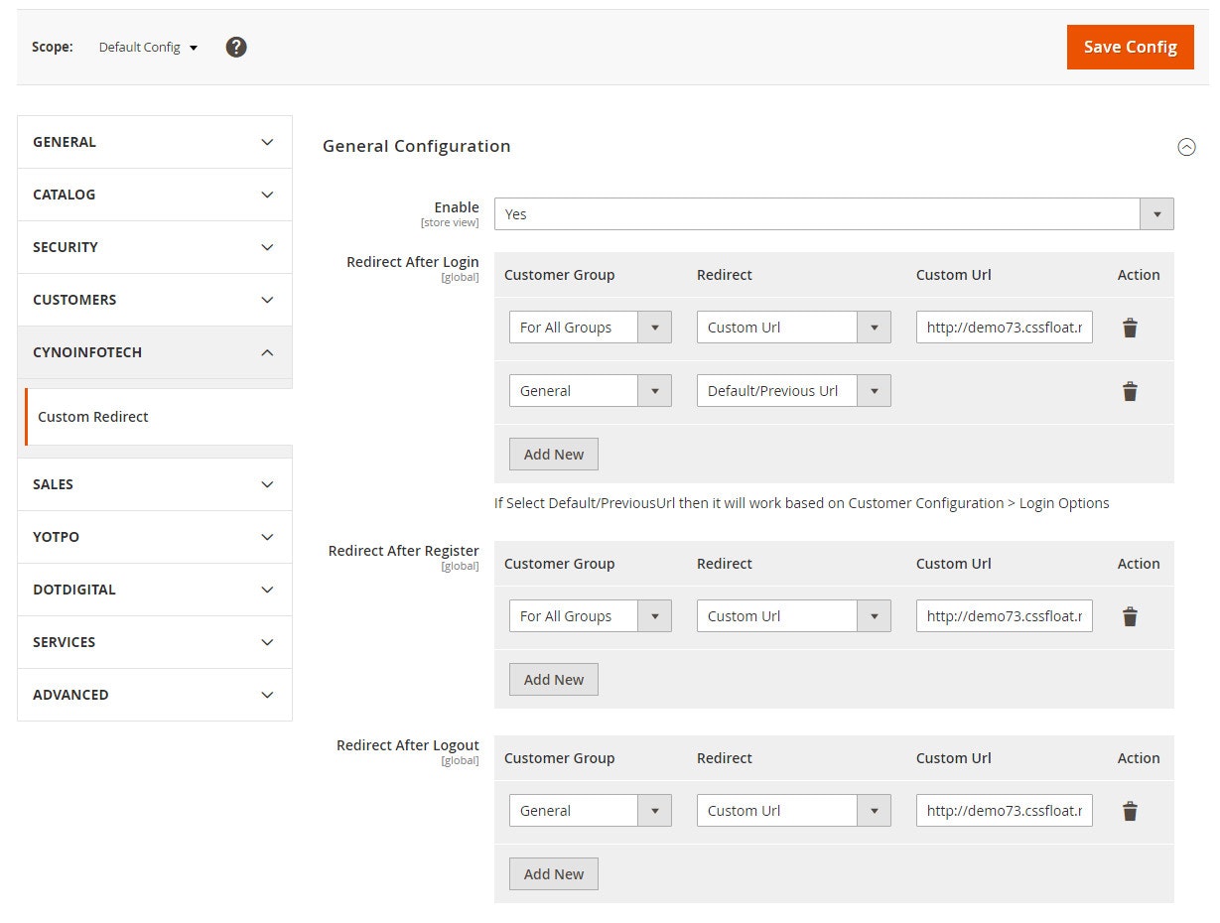Click 'Add New' under Redirect After Logout
Screen dimensions: 1220x923
click(553, 873)
